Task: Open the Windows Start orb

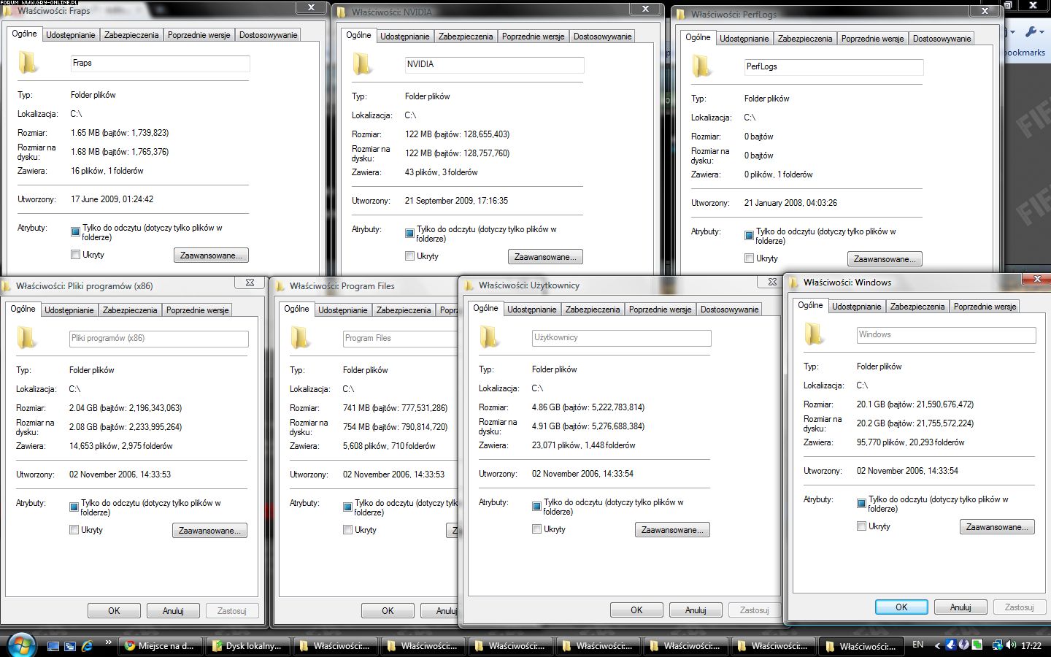Action: click(x=21, y=645)
